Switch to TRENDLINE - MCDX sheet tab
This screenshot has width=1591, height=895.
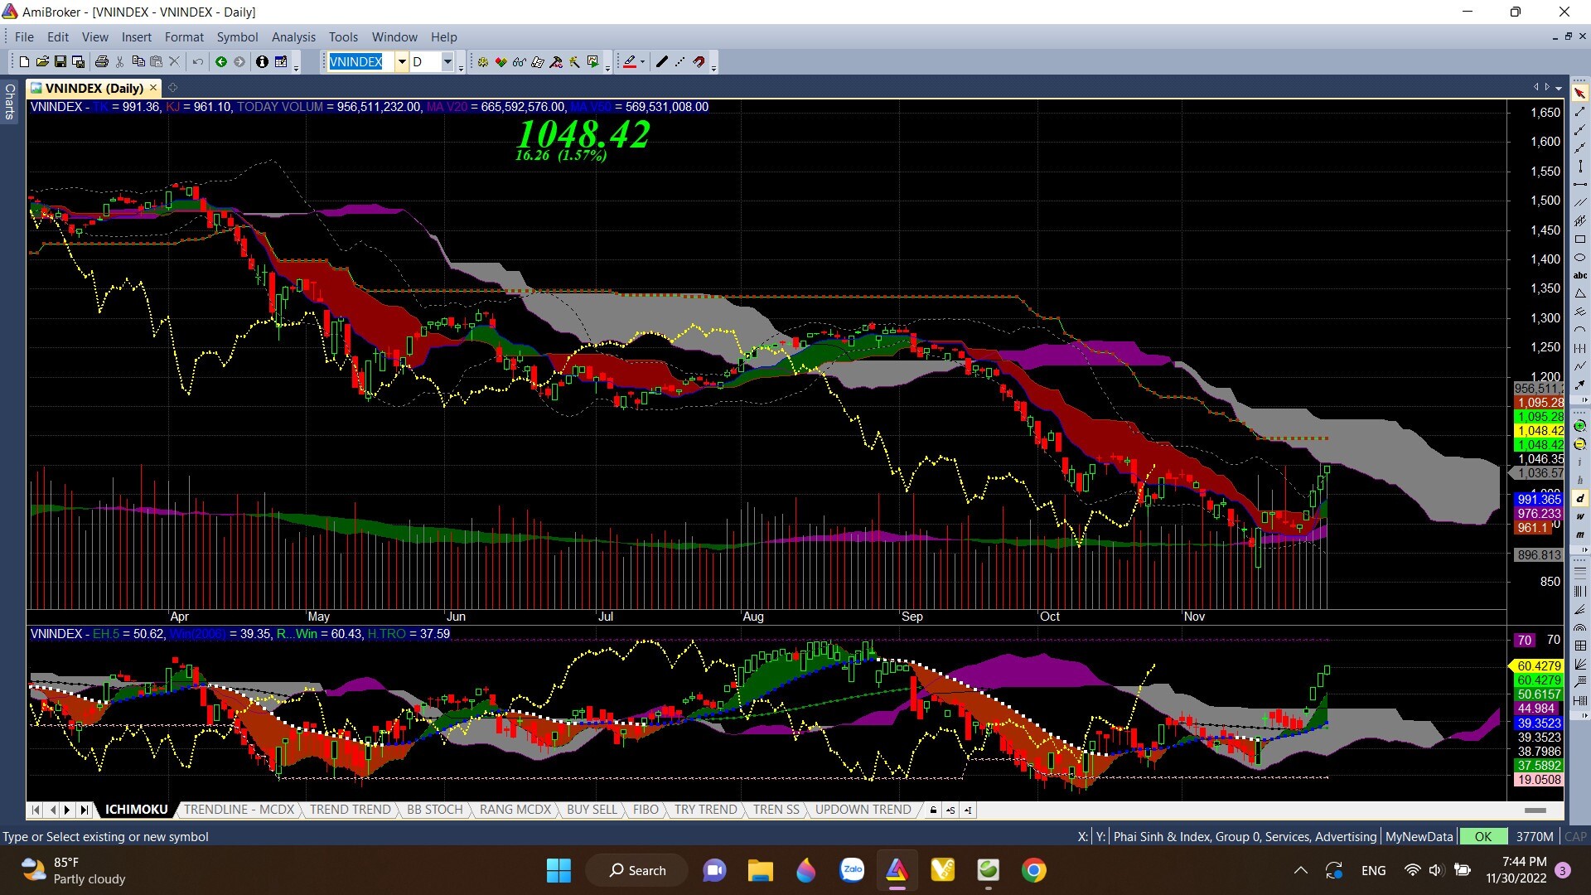(x=239, y=810)
